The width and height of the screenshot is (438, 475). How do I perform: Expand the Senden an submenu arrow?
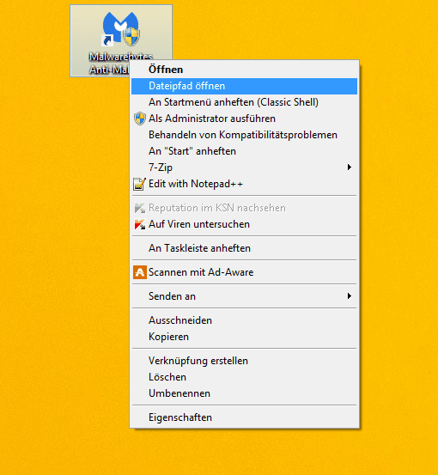pyautogui.click(x=350, y=296)
